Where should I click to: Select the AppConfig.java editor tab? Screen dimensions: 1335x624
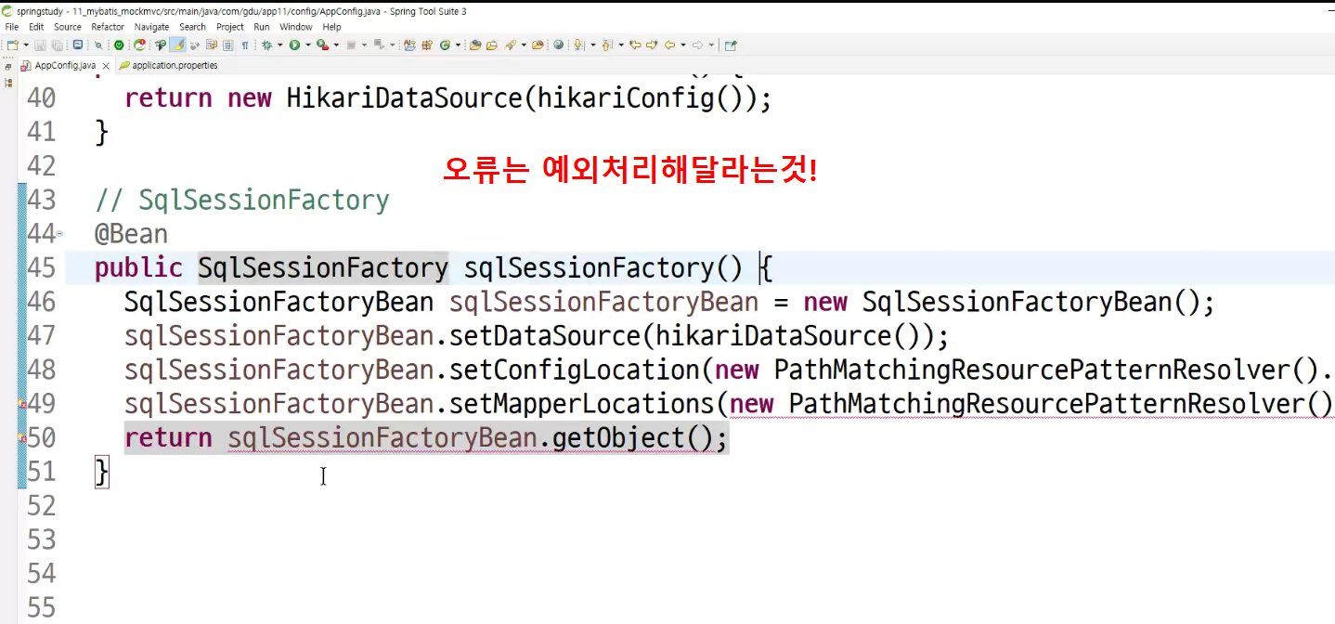tap(65, 65)
